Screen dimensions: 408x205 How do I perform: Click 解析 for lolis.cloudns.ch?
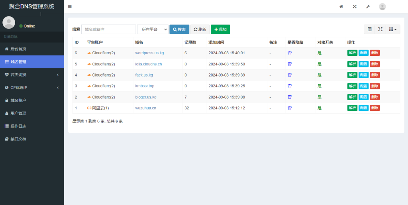352,64
